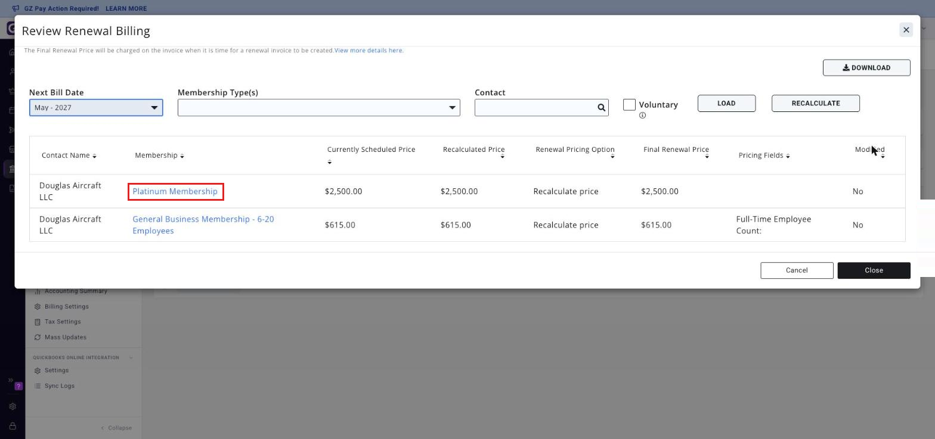Viewport: 935px width, 439px height.
Task: Open Accounting Summary in sidebar
Action: pos(76,291)
